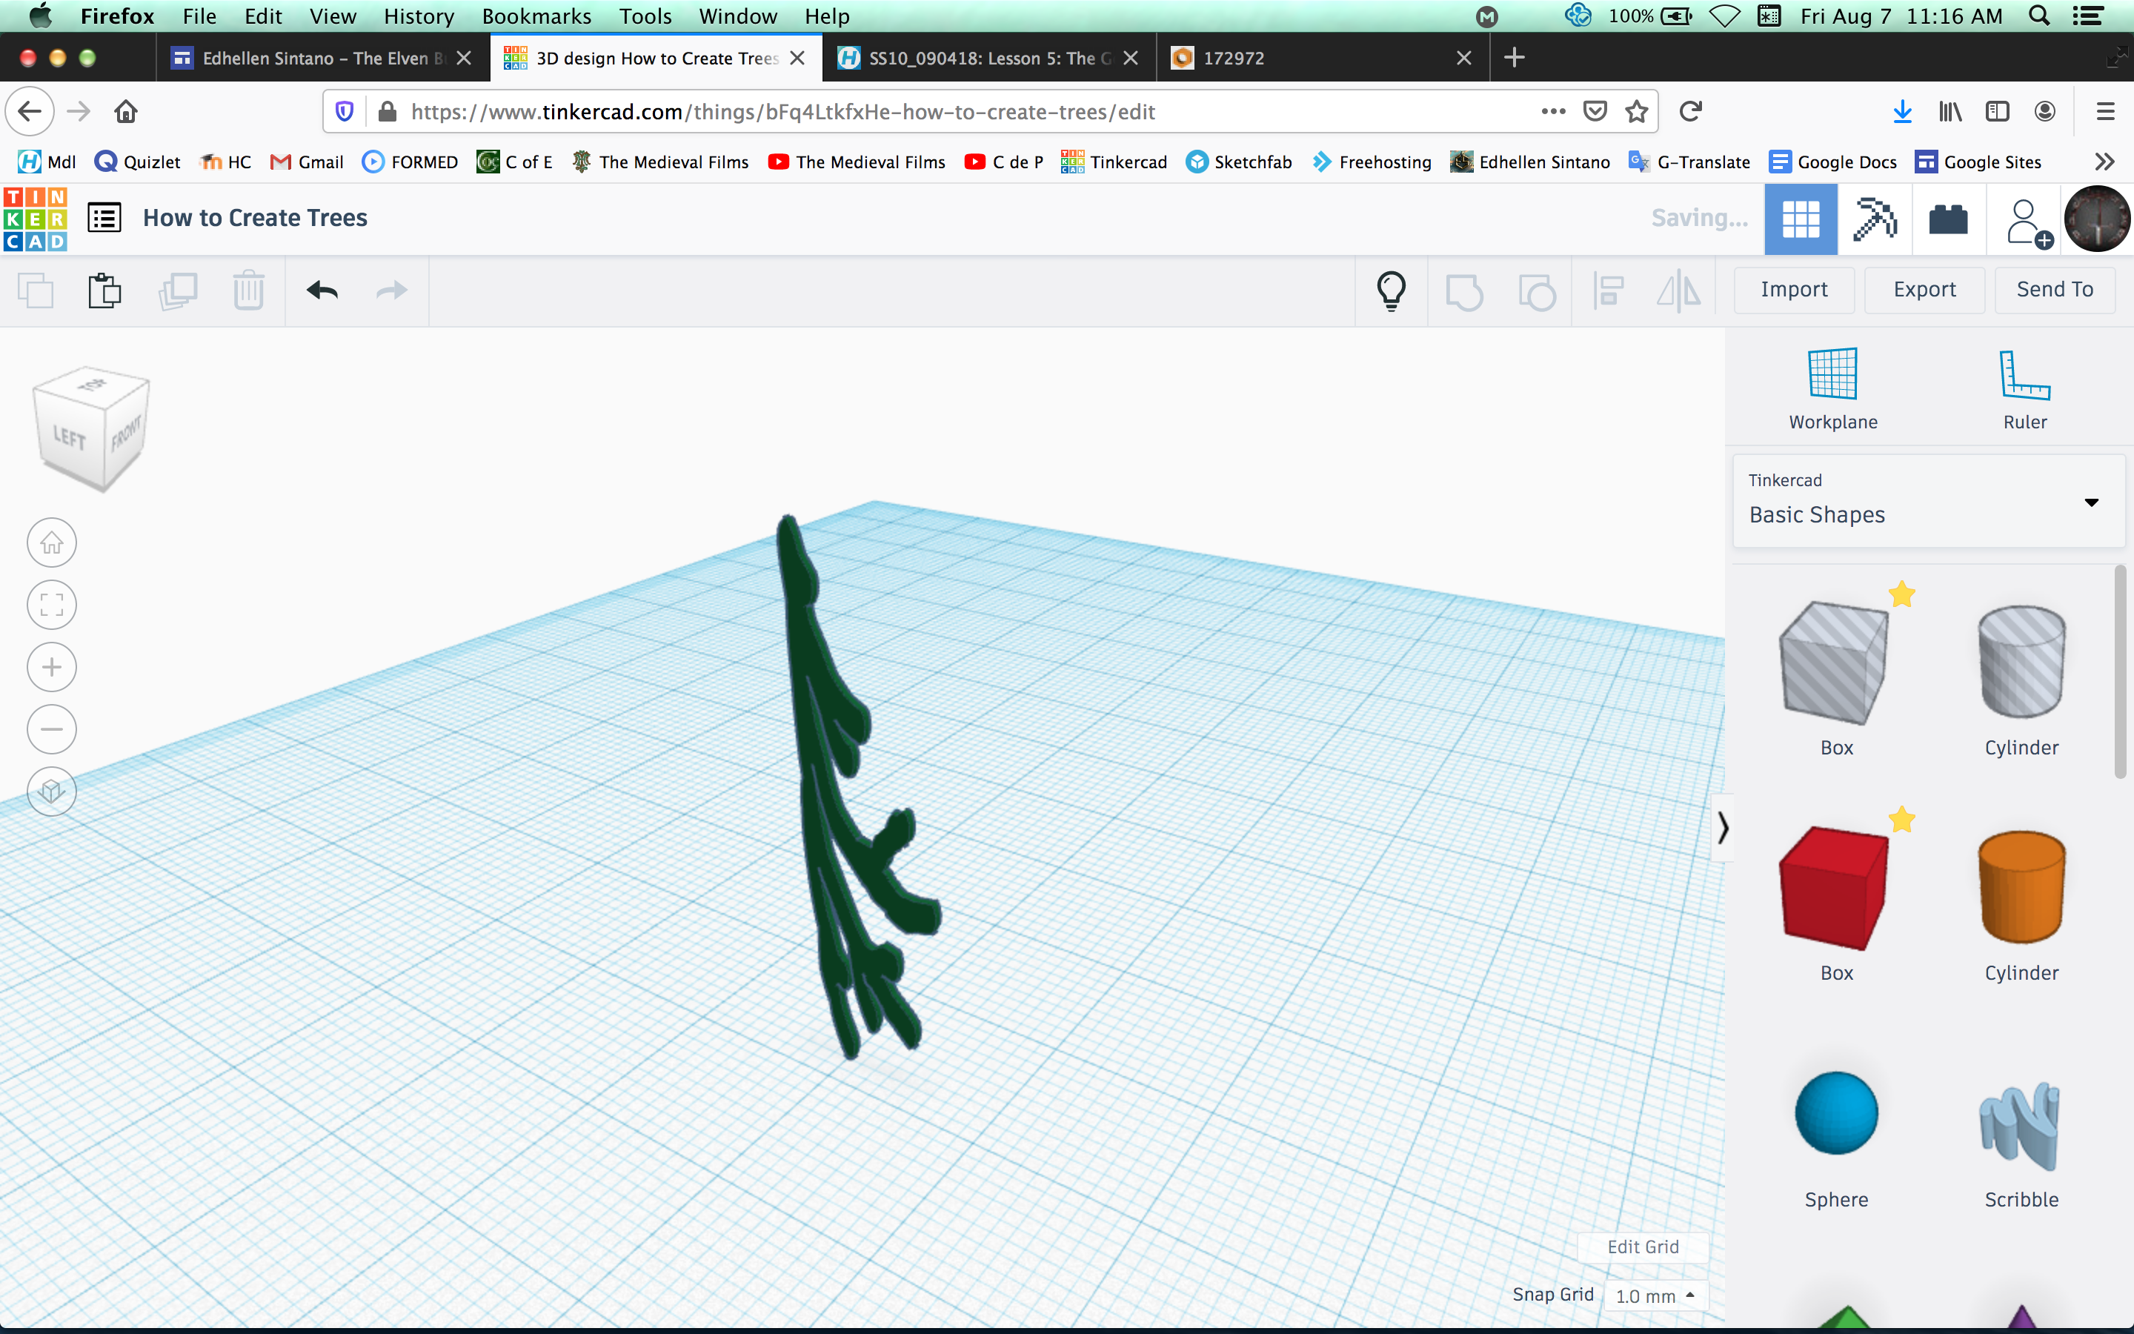Screen dimensions: 2134x1334
Task: Click the Tinkercad logo
Action: pyautogui.click(x=36, y=219)
